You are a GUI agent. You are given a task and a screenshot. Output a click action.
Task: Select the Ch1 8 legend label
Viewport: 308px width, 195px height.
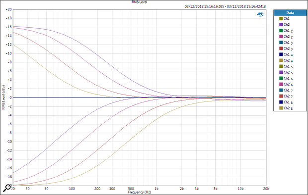point(288,102)
